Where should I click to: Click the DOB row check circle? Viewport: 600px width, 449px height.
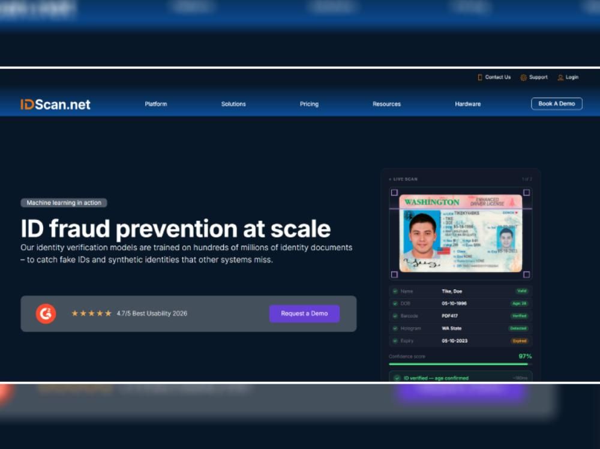pos(395,304)
